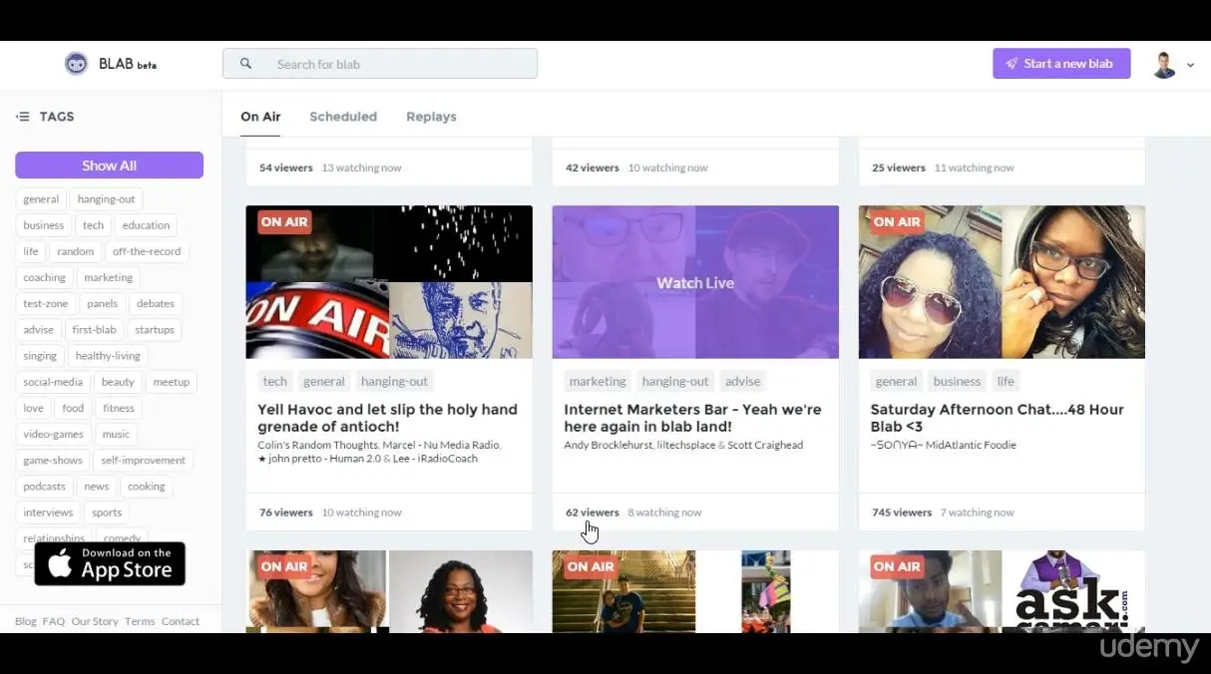Focus the Search for blab field

tap(380, 64)
